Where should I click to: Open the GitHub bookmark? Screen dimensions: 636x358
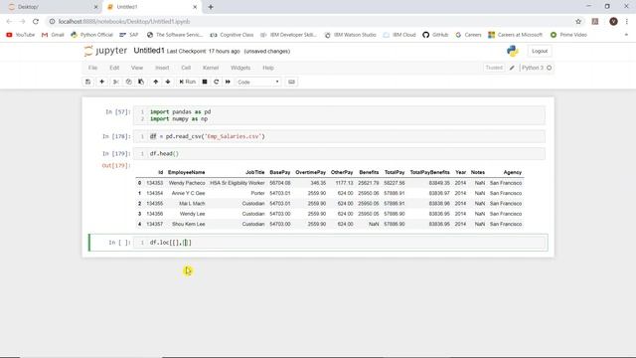coord(435,35)
